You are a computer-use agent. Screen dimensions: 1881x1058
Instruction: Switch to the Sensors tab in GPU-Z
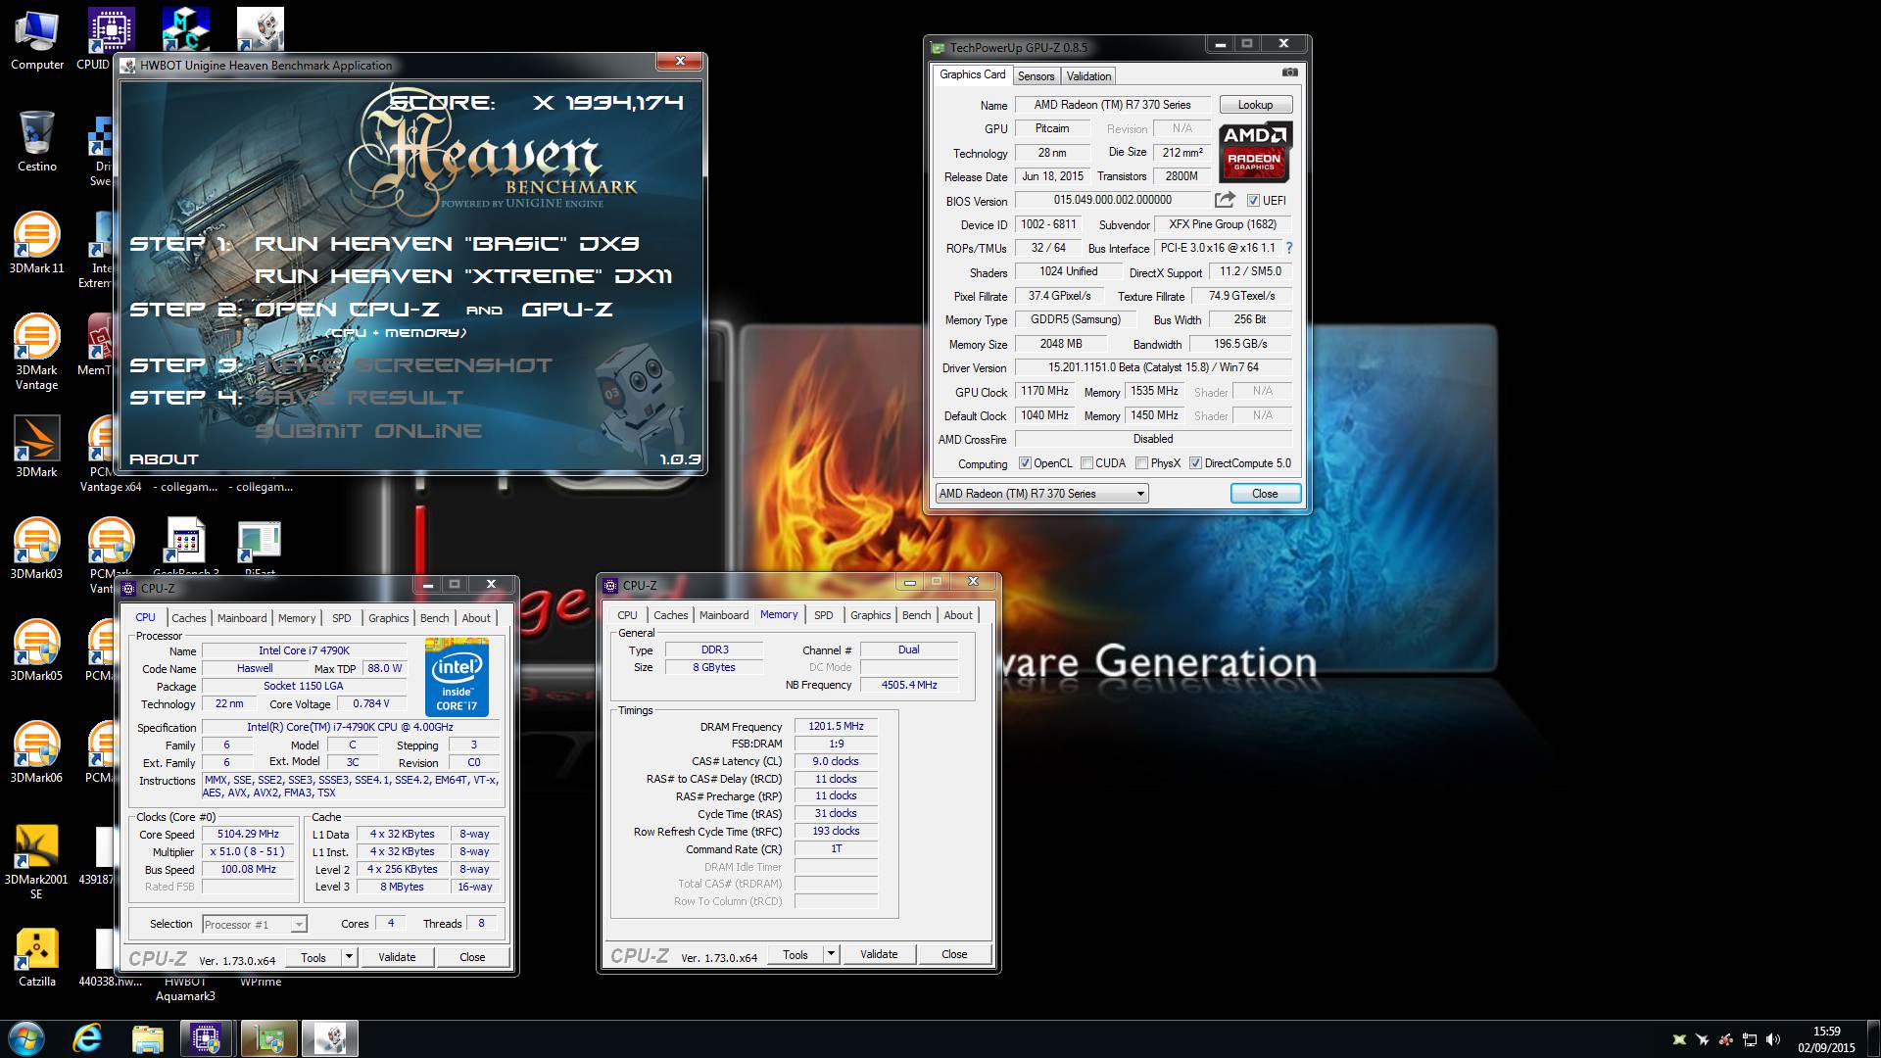coord(1036,76)
